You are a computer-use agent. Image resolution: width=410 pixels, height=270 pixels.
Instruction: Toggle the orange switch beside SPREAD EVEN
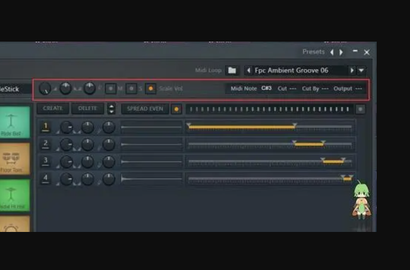176,109
